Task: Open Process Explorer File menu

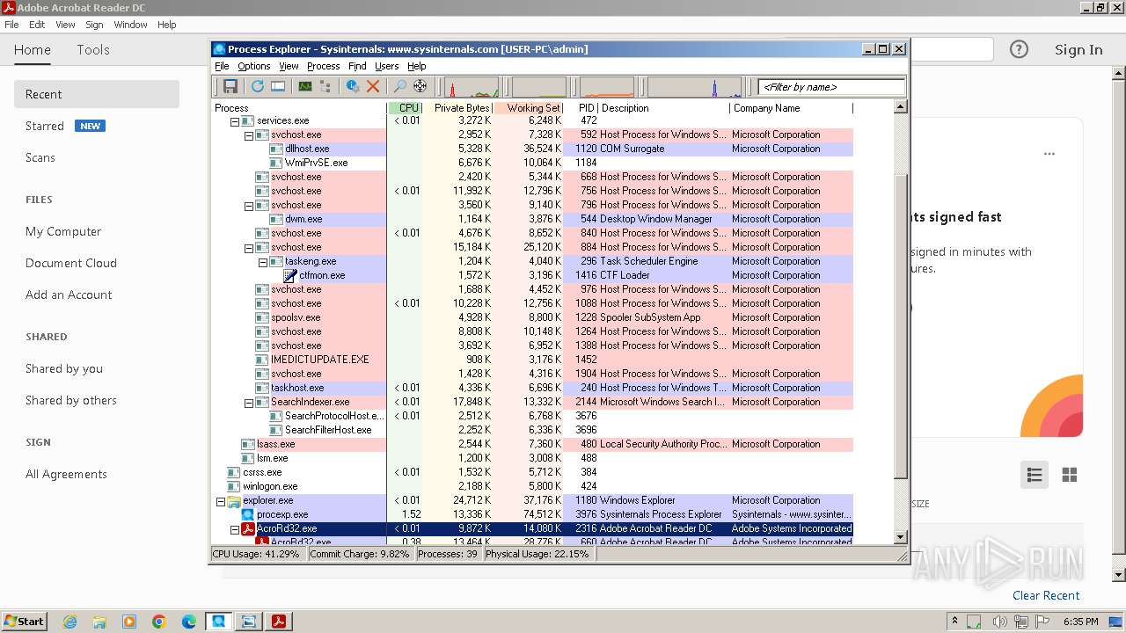Action: point(222,66)
